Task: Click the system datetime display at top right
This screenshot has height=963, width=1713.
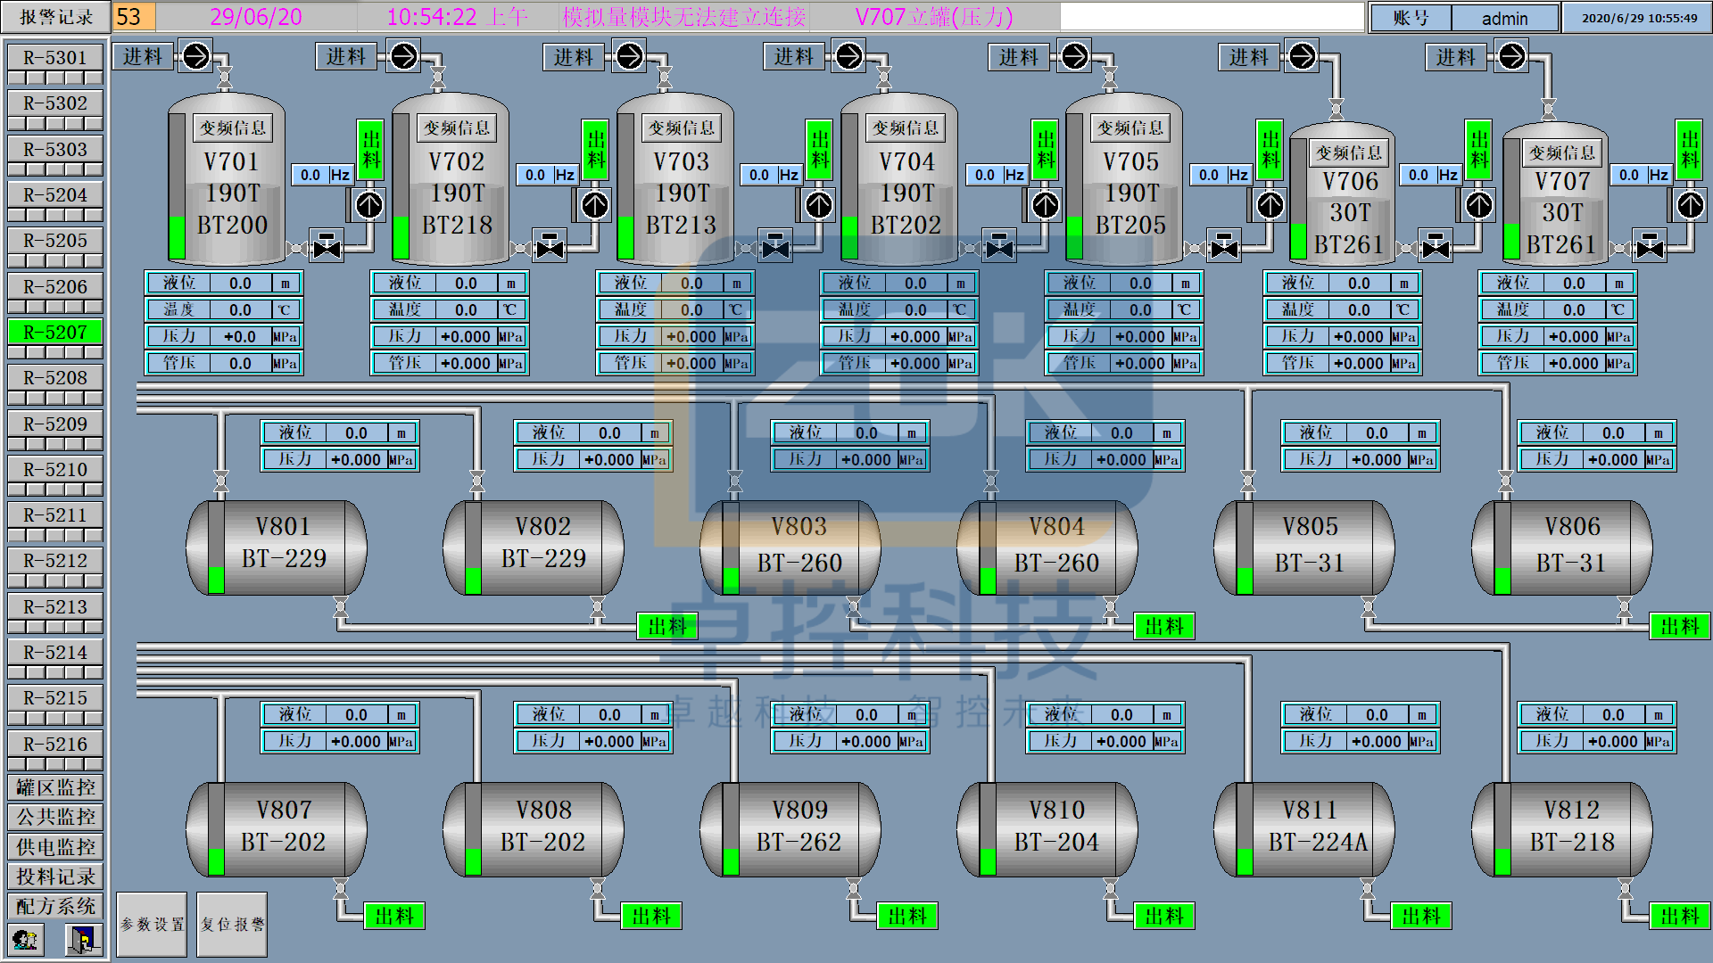Action: 1639,18
